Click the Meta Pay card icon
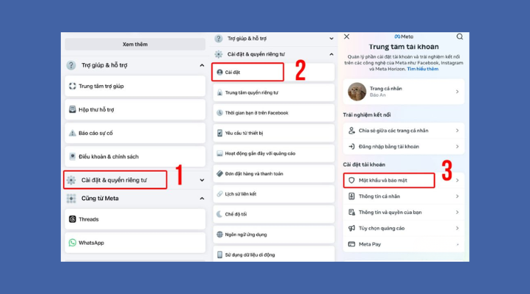The image size is (530, 294). (352, 244)
